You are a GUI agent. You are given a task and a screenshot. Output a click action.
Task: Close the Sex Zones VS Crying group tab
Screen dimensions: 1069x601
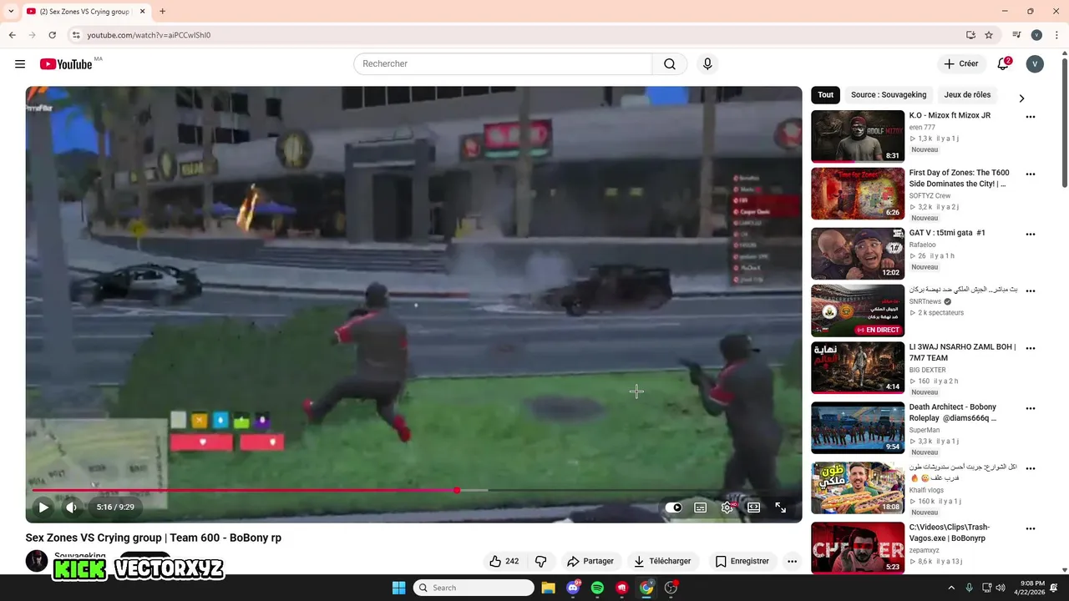tap(142, 12)
